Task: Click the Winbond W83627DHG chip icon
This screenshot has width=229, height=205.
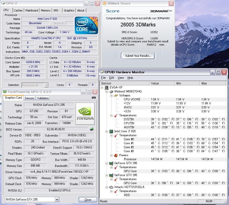Action: click(x=111, y=92)
